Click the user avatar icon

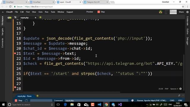[x=161, y=12]
